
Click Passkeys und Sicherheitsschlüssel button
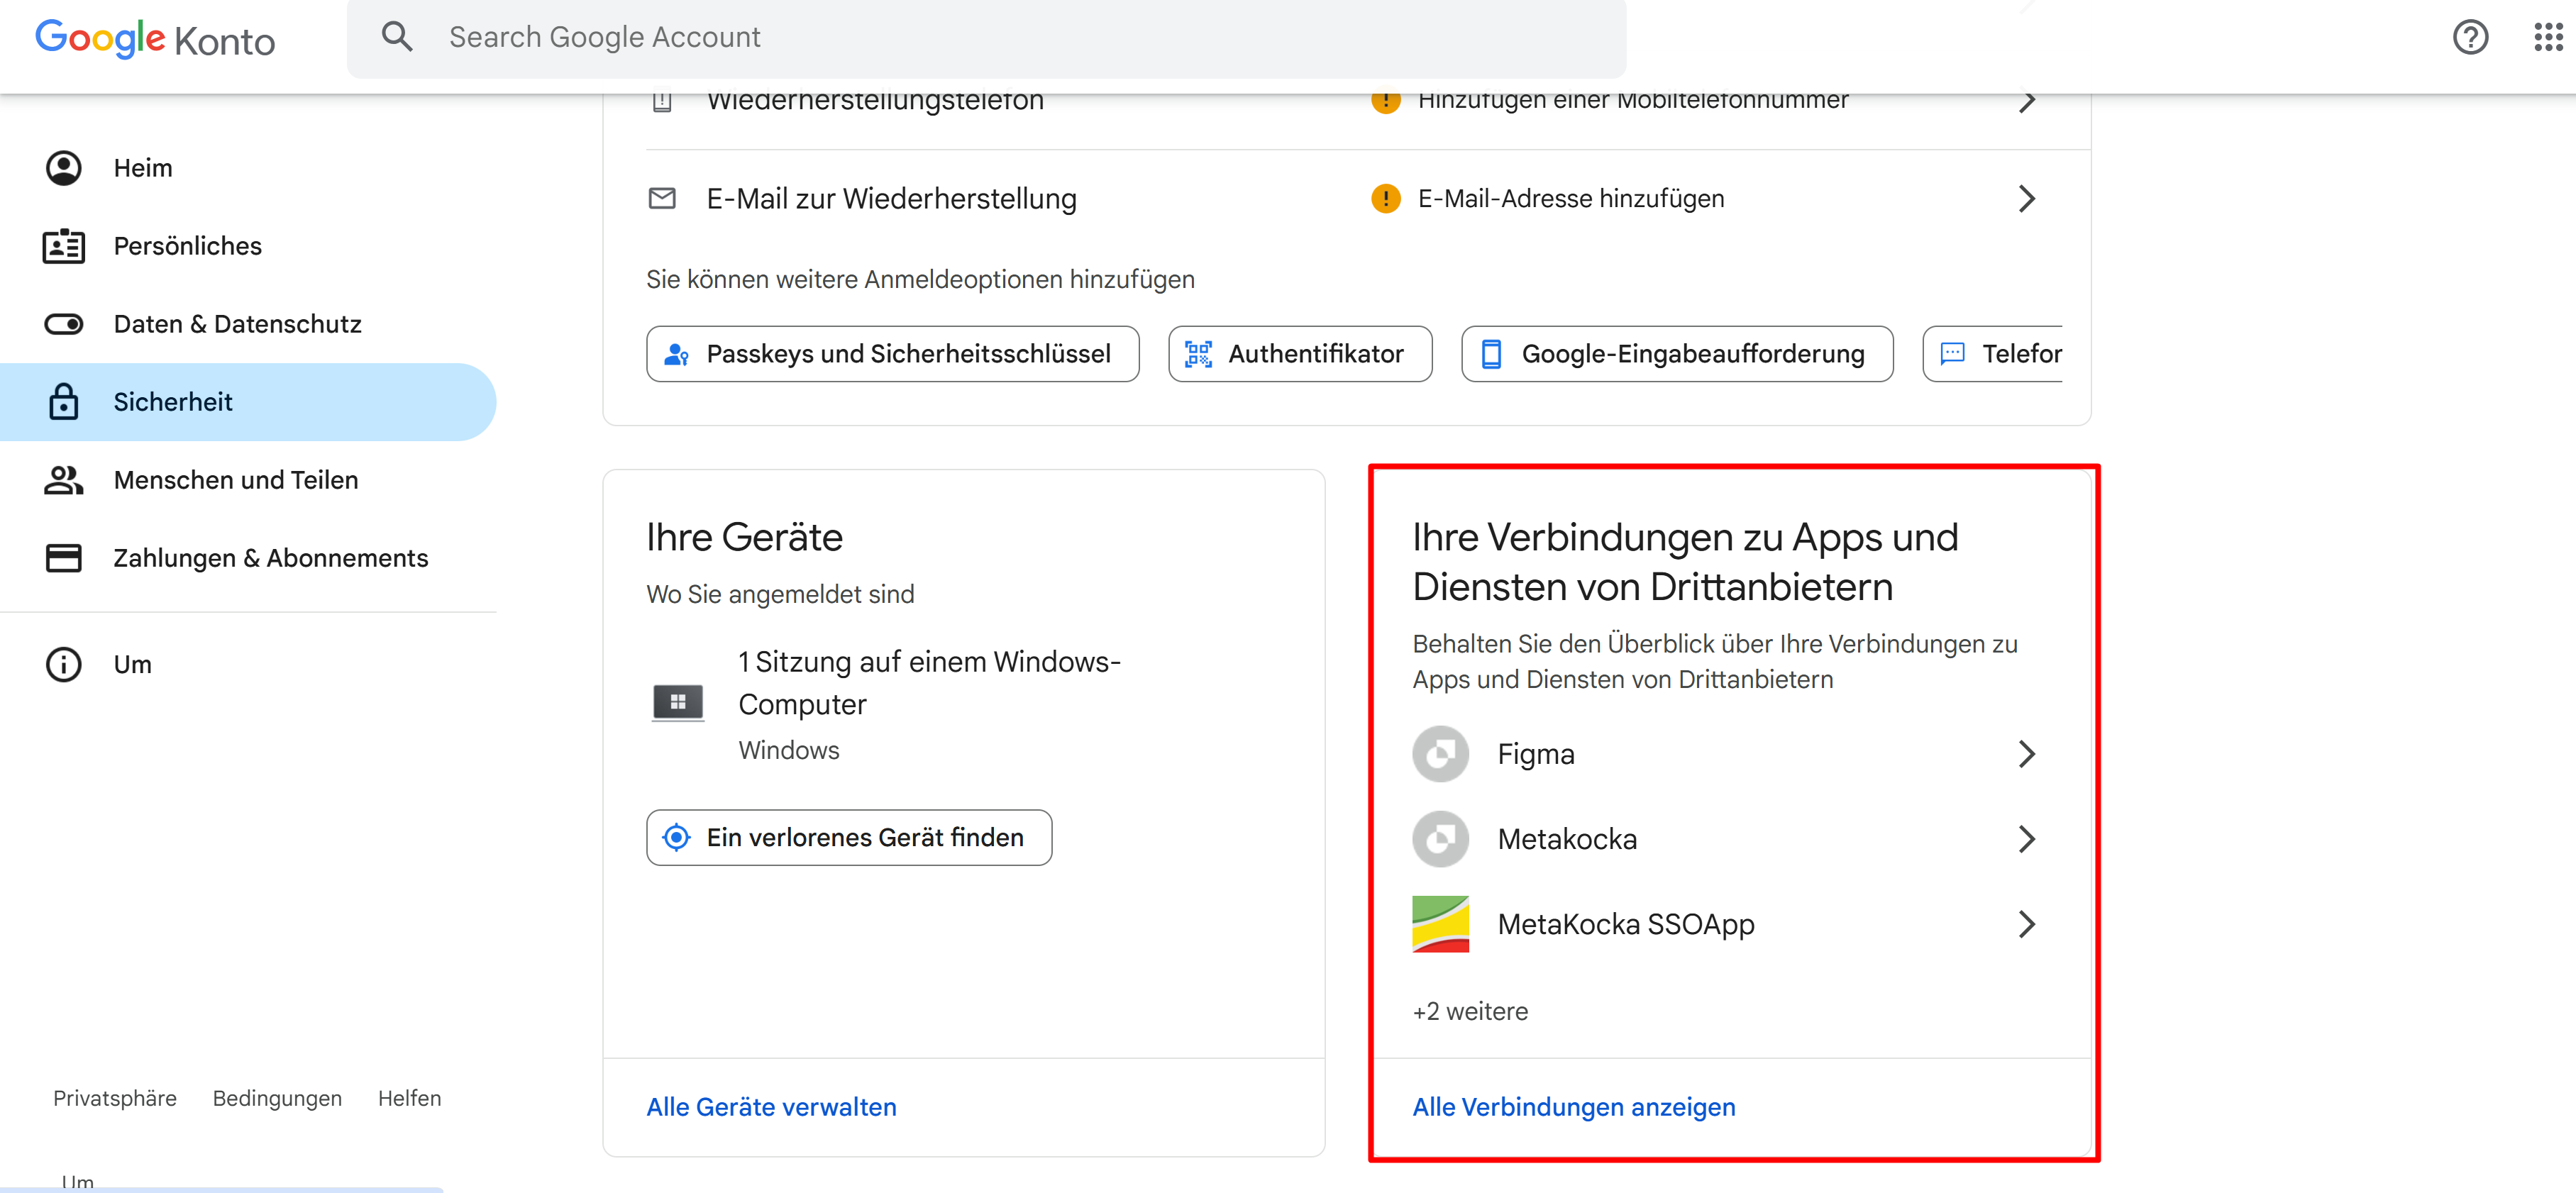point(892,354)
